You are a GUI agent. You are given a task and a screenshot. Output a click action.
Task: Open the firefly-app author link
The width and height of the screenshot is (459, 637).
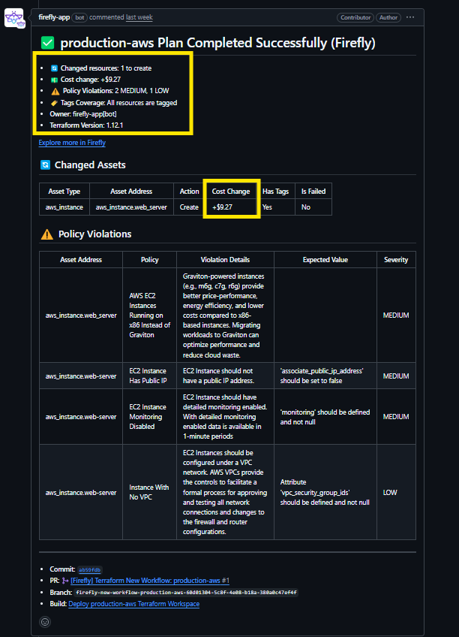(x=54, y=17)
